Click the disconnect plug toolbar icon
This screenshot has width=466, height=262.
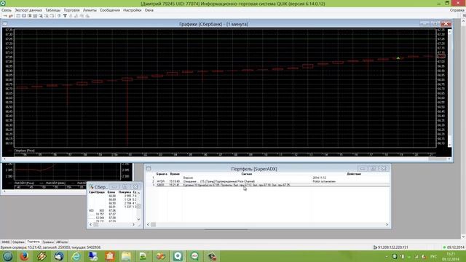pos(11,16)
